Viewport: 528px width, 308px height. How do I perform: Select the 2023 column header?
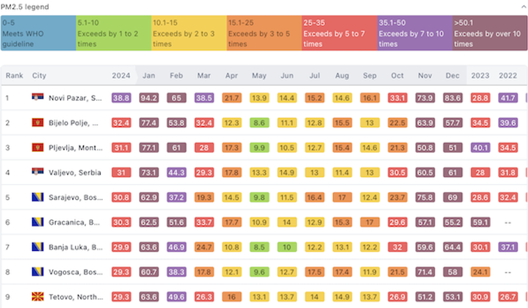click(480, 75)
